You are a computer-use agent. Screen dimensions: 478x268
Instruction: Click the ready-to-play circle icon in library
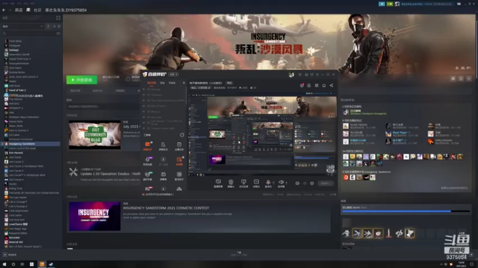coord(59,26)
